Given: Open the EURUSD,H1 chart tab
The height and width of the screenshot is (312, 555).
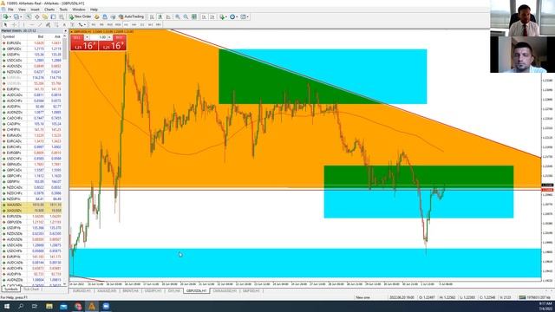Looking at the screenshot, I should [x=82, y=291].
